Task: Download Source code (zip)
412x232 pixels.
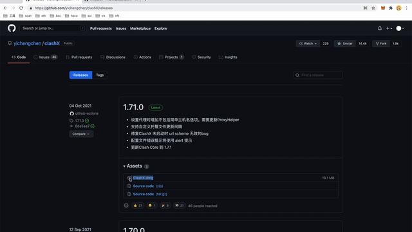Action: pos(147,186)
